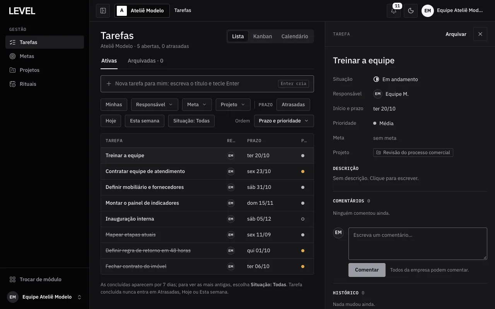Toggle the Esta semana filter

pos(145,121)
